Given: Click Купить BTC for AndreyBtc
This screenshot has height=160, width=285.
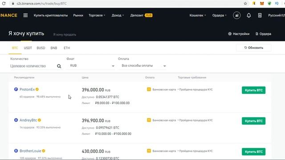Looking at the screenshot, I should tap(253, 121).
